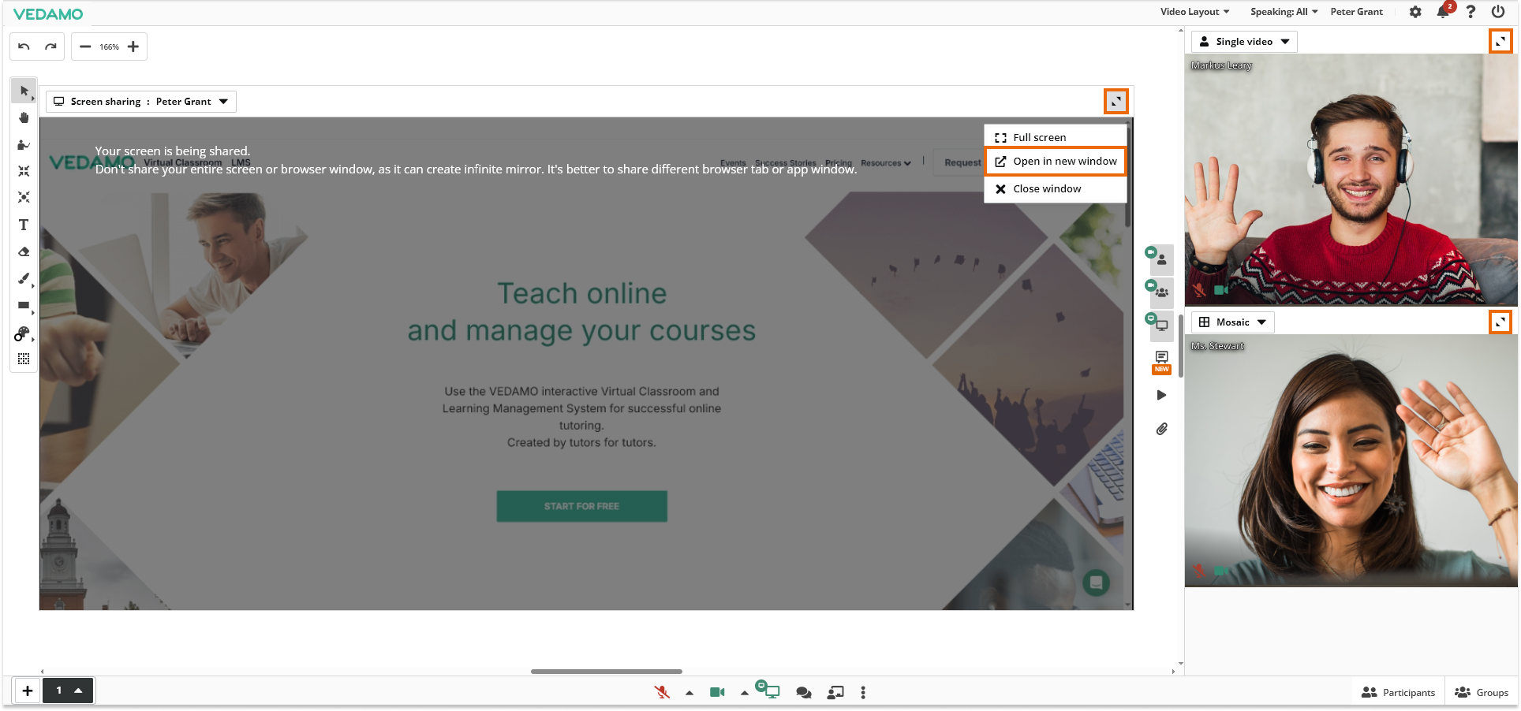Toggle the whiteboard grid icon

coord(24,359)
